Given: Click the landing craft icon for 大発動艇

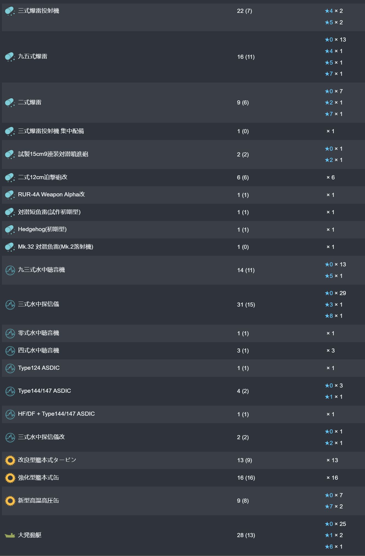Looking at the screenshot, I should [10, 535].
